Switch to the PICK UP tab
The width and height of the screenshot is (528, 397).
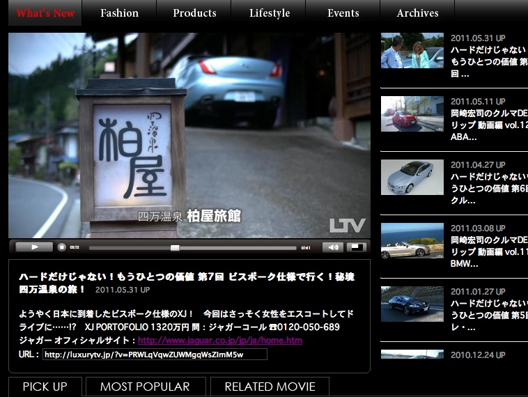click(x=45, y=387)
